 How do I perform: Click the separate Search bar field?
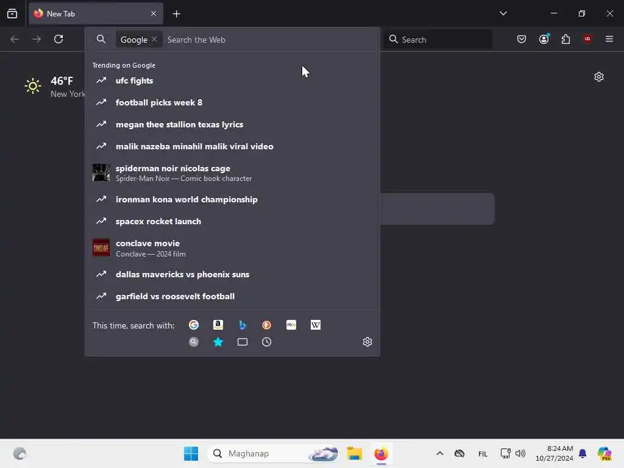pyautogui.click(x=438, y=40)
